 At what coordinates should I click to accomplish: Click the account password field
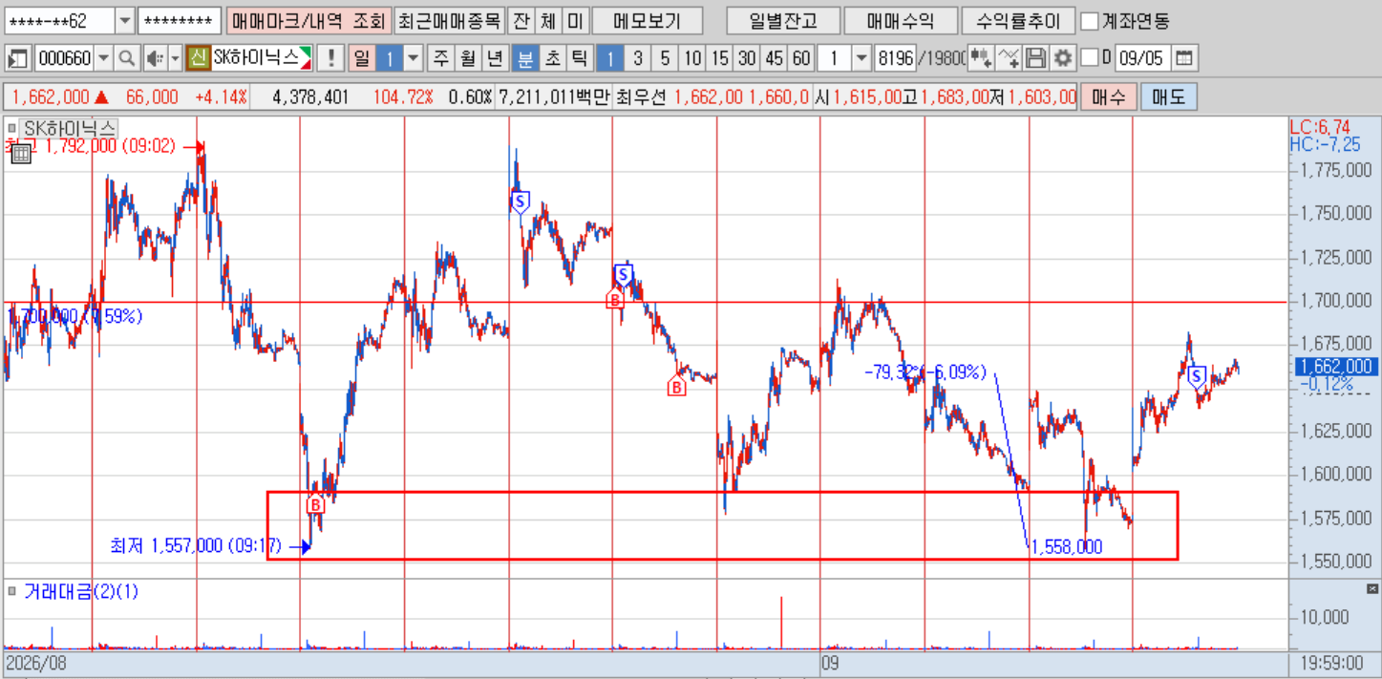point(180,21)
